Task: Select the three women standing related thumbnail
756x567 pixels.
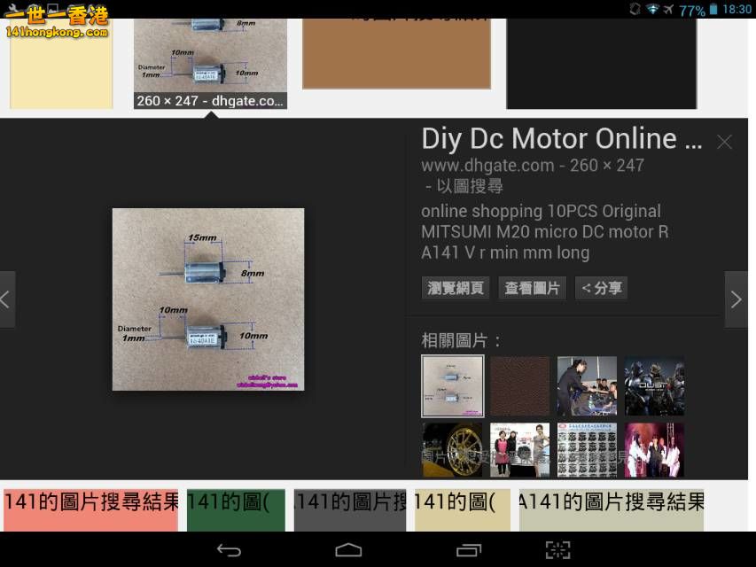Action: point(519,450)
